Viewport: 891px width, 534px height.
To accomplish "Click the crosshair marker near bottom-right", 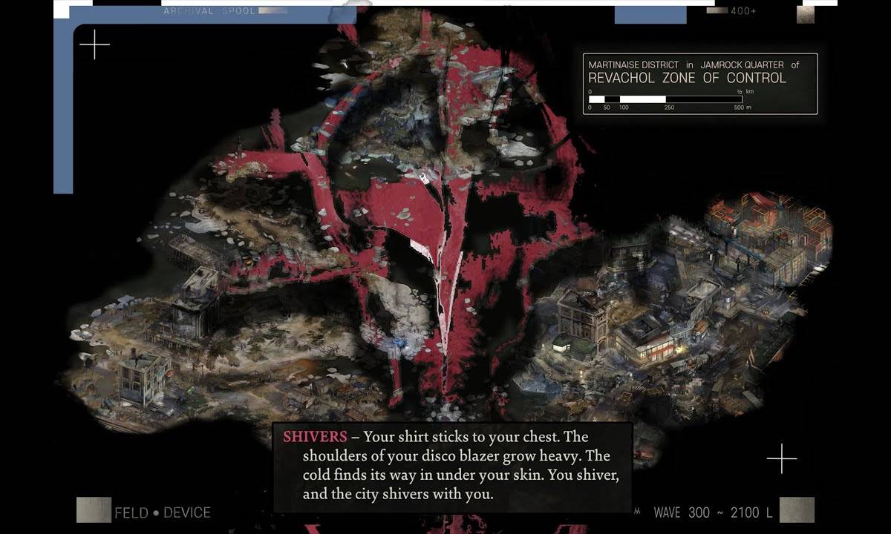I will coord(781,459).
